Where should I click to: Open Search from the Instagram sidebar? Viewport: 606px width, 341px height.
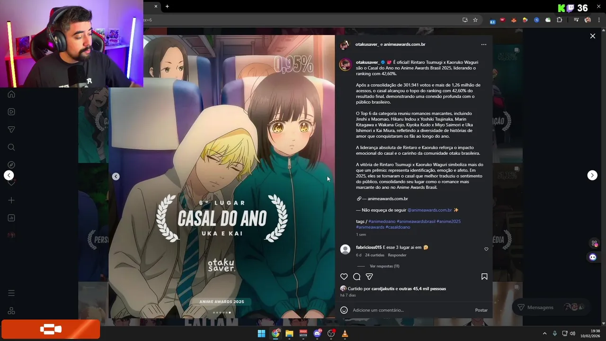click(11, 147)
